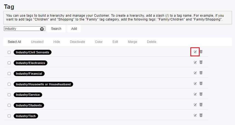Click trash icon on Industry/Financial row
Screen dimensions: 235x125
201,73
